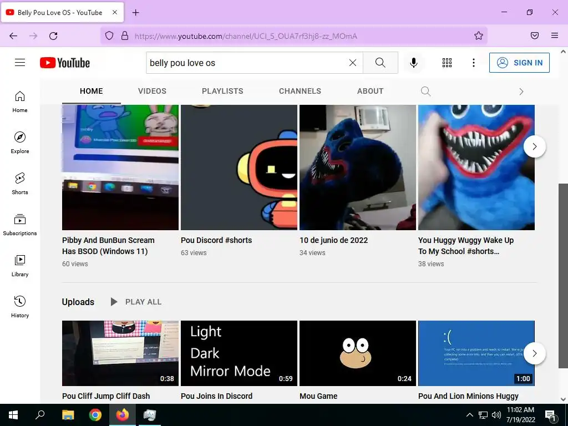Screen dimensions: 568x426
Task: Select the channel HOME tab
Action: [x=92, y=91]
